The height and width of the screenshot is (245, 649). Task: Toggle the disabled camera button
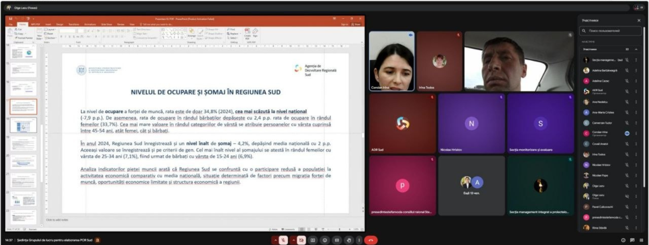301,240
